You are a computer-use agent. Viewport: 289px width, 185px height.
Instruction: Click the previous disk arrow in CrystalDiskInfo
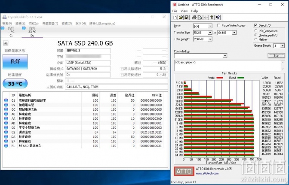click(x=6, y=43)
